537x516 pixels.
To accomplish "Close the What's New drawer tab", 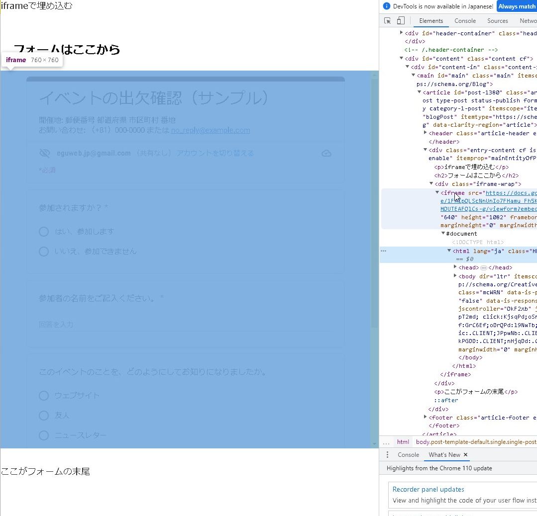I will 465,454.
